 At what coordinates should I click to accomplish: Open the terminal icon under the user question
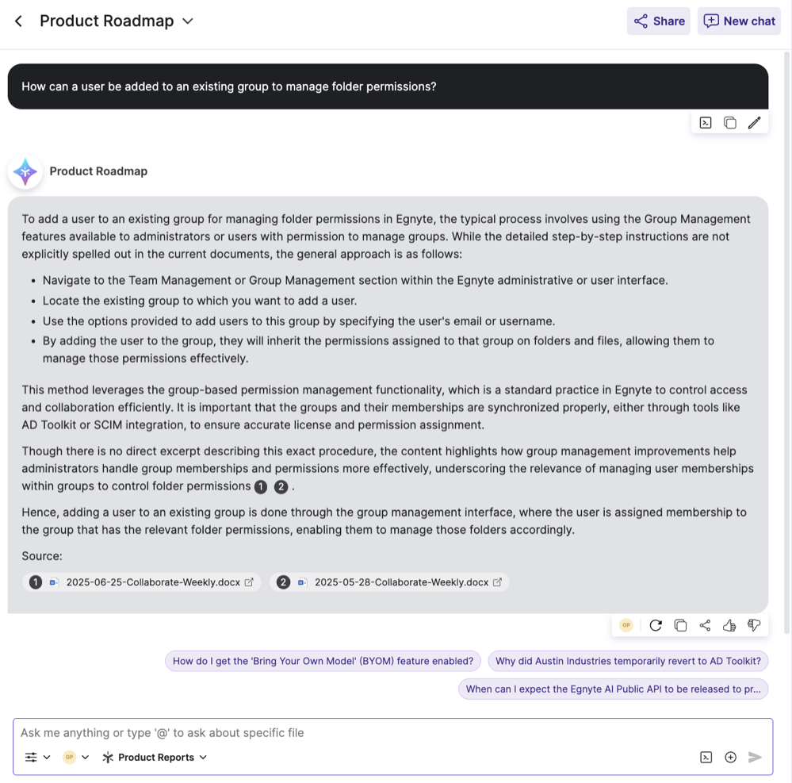[x=705, y=122]
